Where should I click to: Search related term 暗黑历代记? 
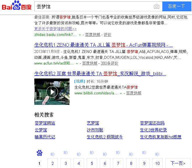(x=45, y=137)
